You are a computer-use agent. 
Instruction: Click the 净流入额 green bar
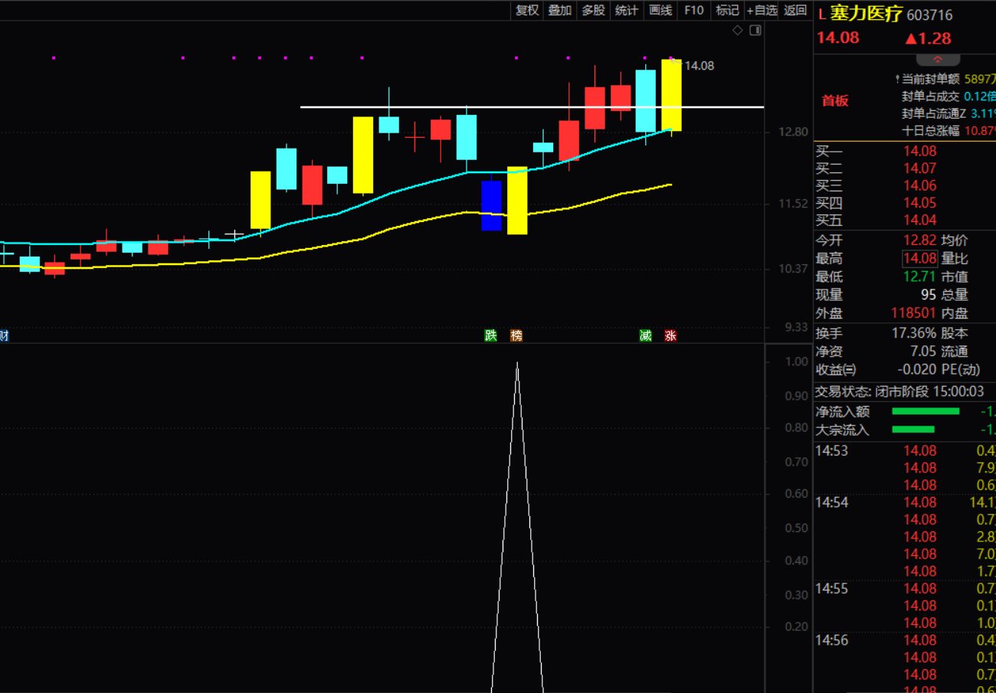coord(926,411)
